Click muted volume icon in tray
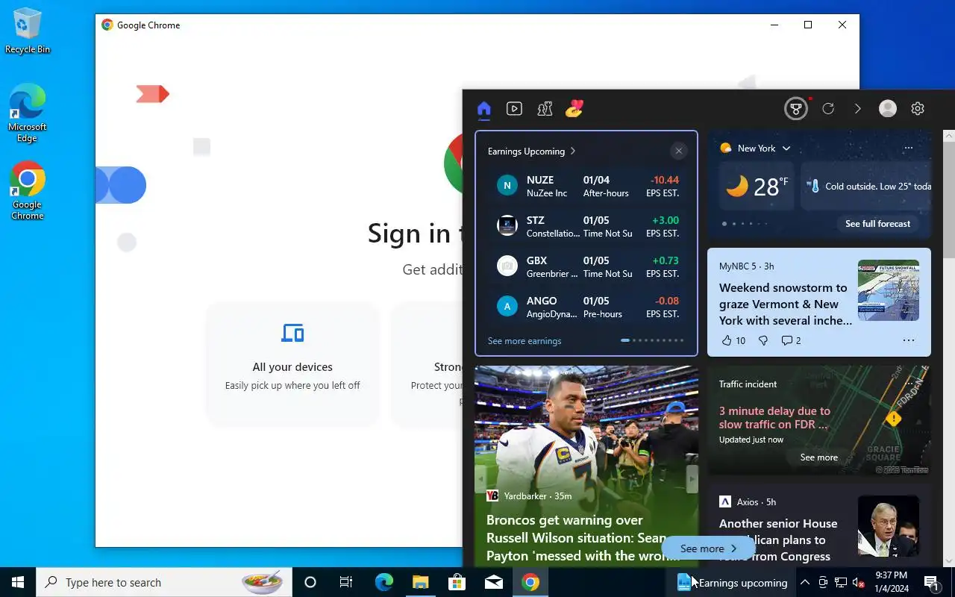955x597 pixels. tap(858, 582)
